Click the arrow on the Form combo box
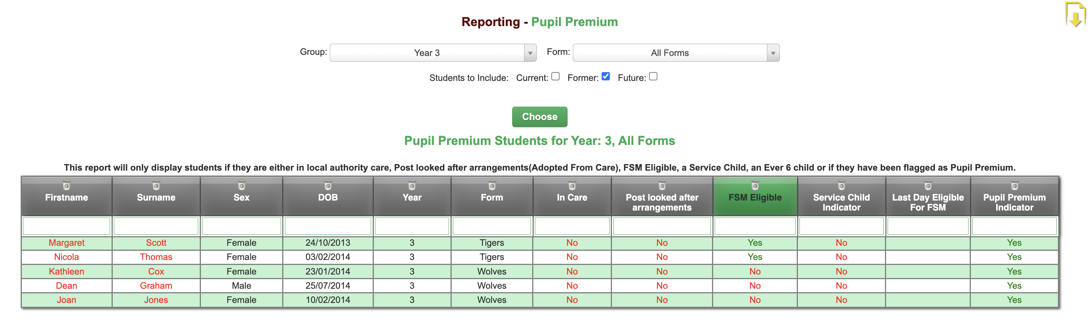The height and width of the screenshot is (329, 1092). click(x=772, y=53)
